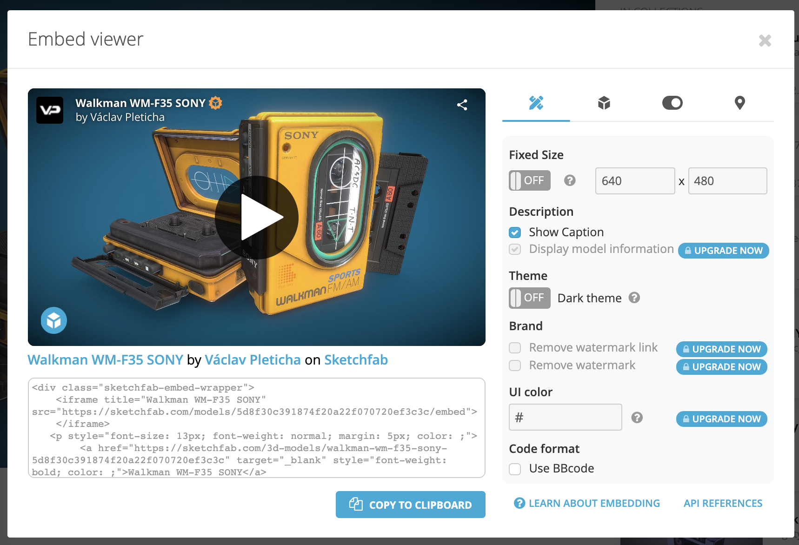The height and width of the screenshot is (545, 799).
Task: Play the Walkman 3D model preview
Action: tap(257, 217)
